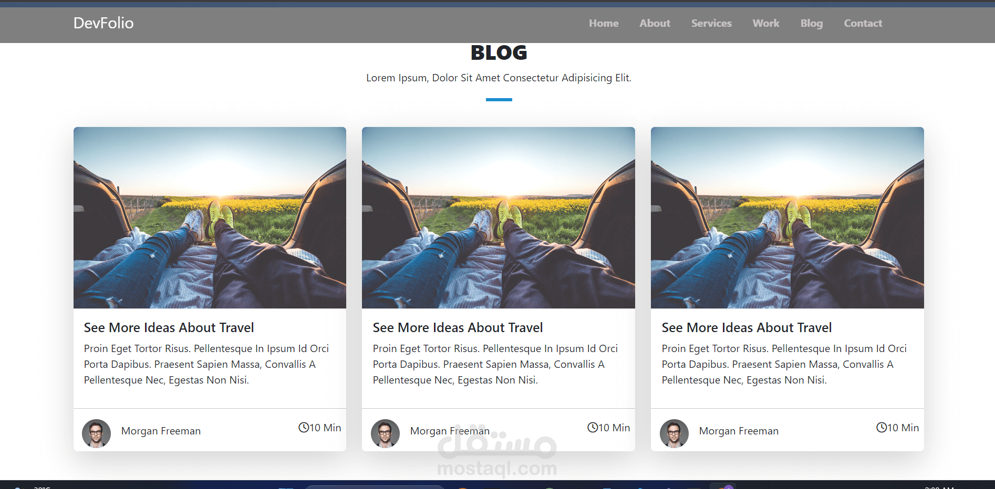Click '10 Min' read time in first card
Screen dimensions: 995x489
click(x=325, y=428)
